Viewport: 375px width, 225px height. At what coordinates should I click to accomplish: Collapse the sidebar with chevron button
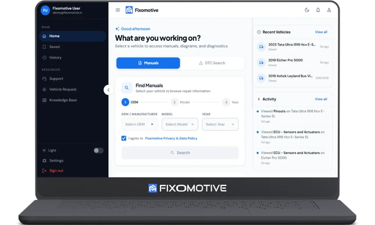(x=108, y=90)
